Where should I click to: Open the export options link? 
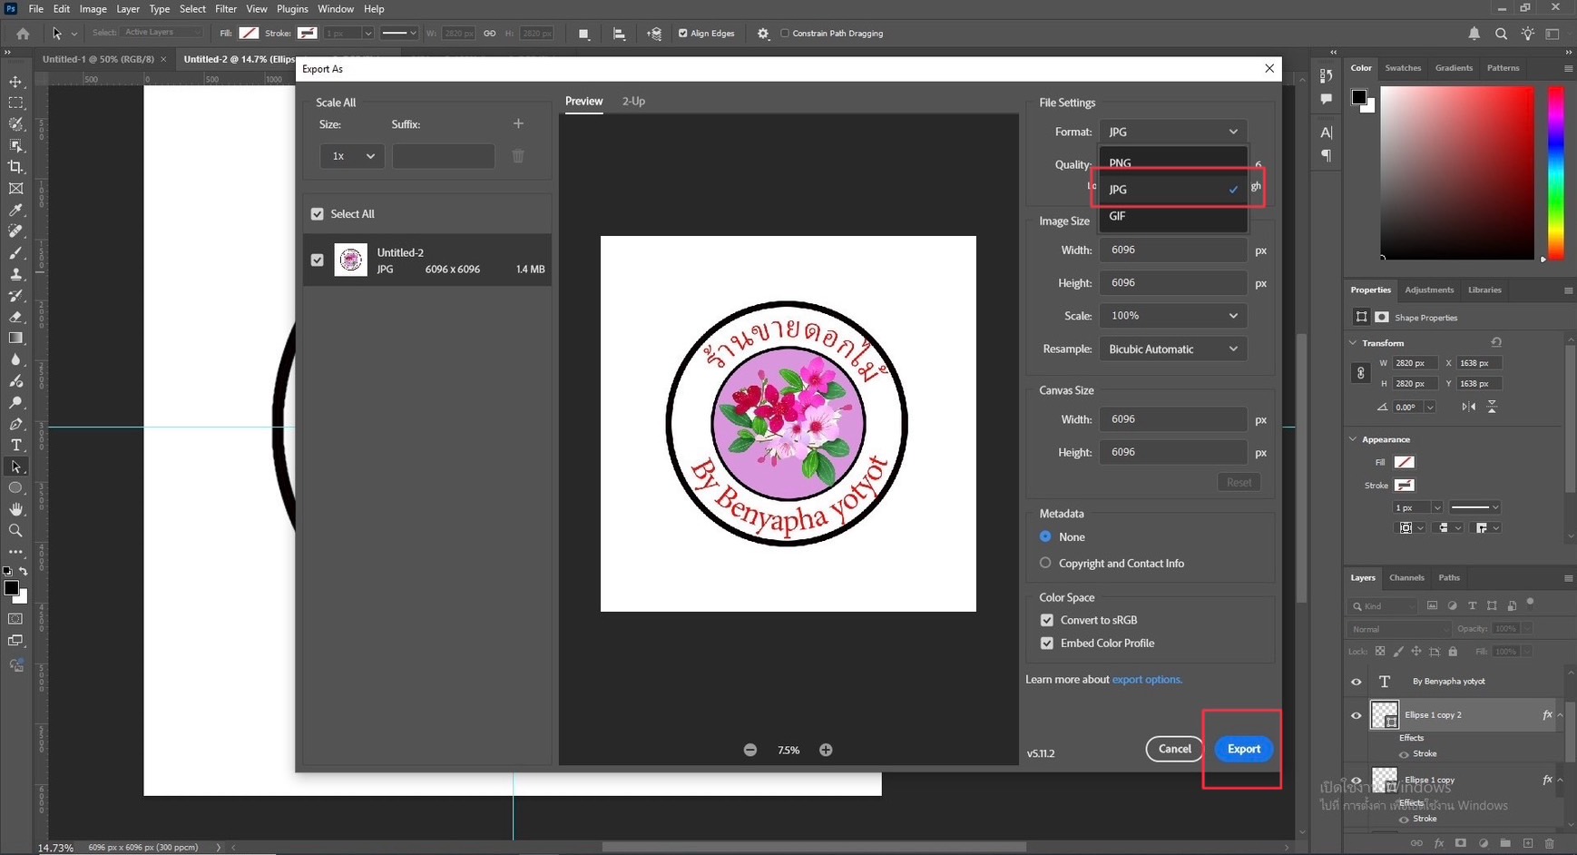click(1147, 679)
